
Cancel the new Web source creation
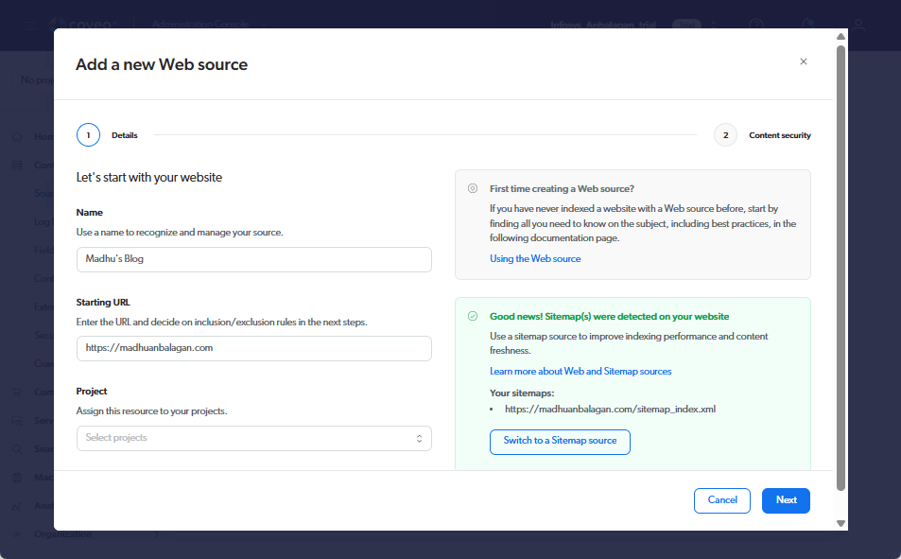pos(721,500)
